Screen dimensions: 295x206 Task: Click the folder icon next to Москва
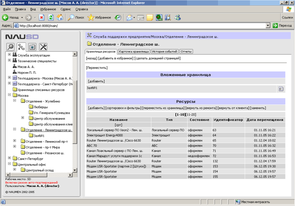click(x=15, y=95)
